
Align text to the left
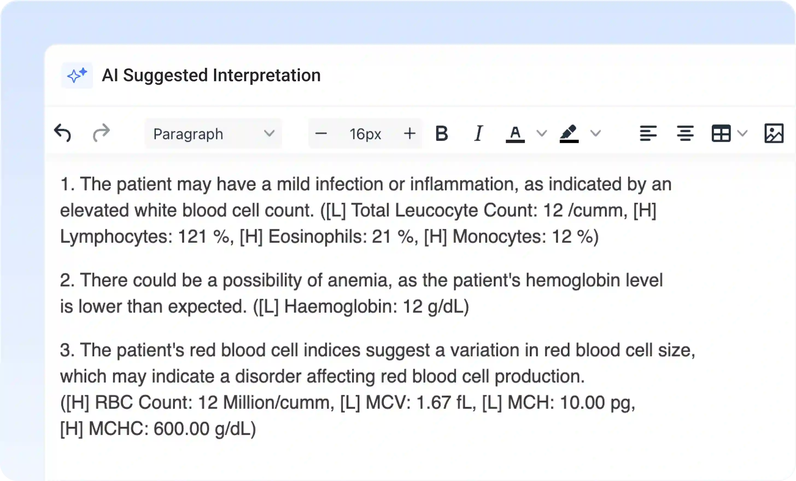point(648,133)
